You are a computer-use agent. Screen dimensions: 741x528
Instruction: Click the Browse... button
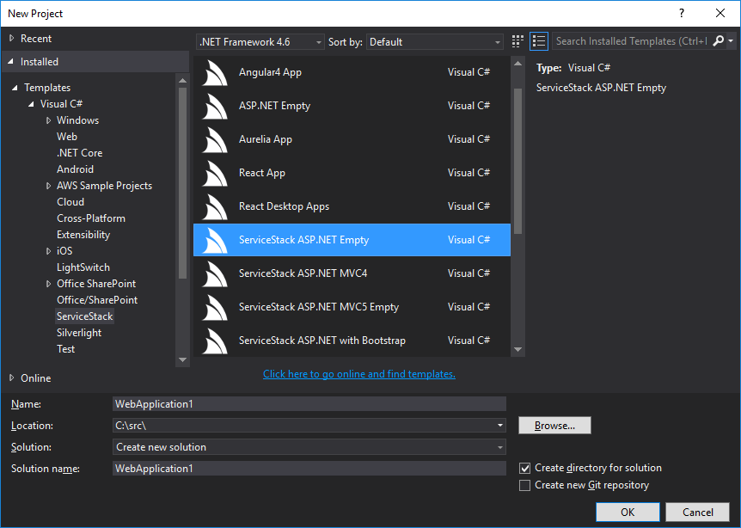pos(554,426)
